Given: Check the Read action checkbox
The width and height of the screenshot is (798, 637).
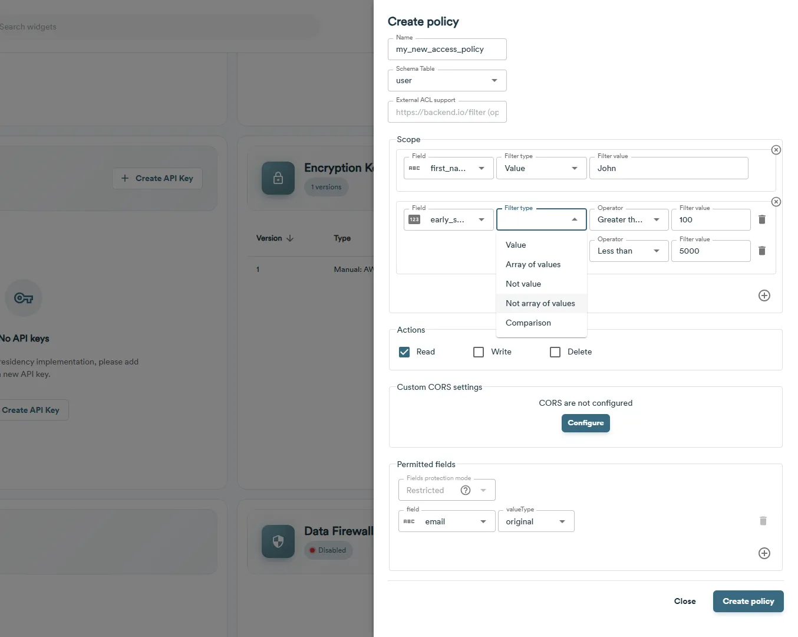Looking at the screenshot, I should tap(404, 352).
